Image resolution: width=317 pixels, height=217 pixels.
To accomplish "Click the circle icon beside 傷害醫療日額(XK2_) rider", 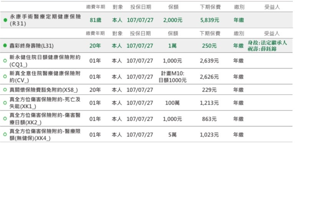I will 5,119.
